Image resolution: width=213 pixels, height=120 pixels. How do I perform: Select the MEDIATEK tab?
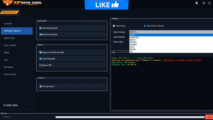pos(10,12)
